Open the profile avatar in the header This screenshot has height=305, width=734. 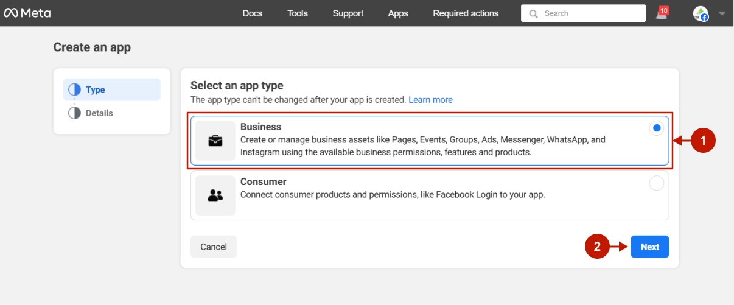(701, 13)
